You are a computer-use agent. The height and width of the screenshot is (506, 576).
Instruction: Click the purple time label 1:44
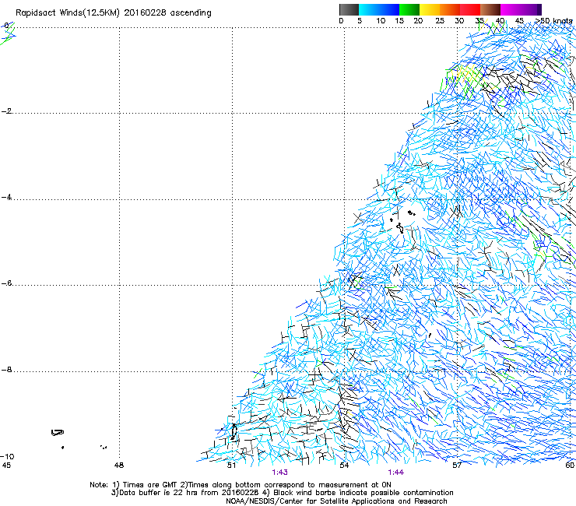(x=395, y=473)
